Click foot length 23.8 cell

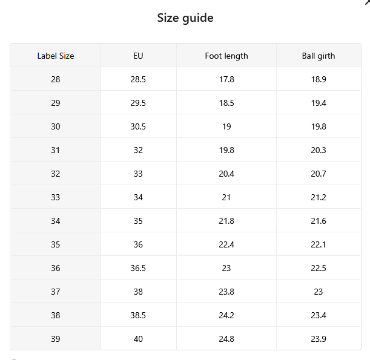pos(226,291)
